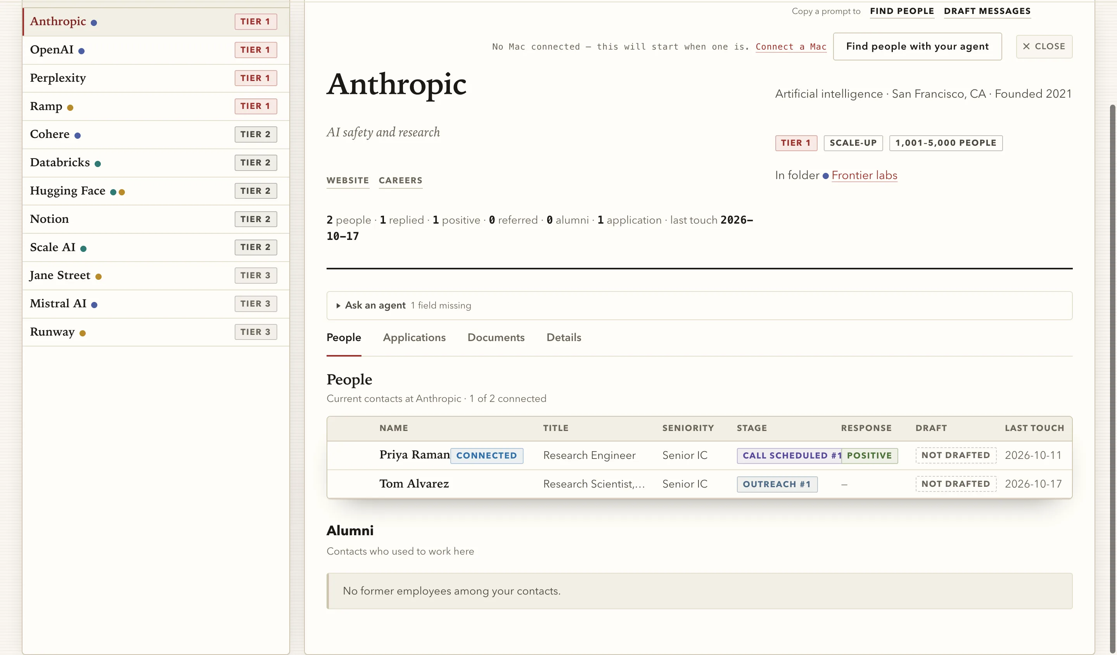Select Scale AI in the company list
The height and width of the screenshot is (655, 1117).
156,248
